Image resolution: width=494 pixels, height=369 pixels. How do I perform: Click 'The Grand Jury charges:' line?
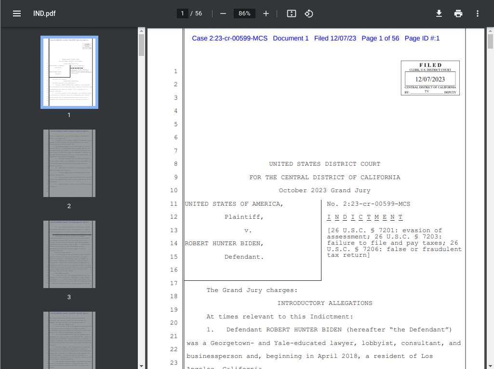pos(252,290)
